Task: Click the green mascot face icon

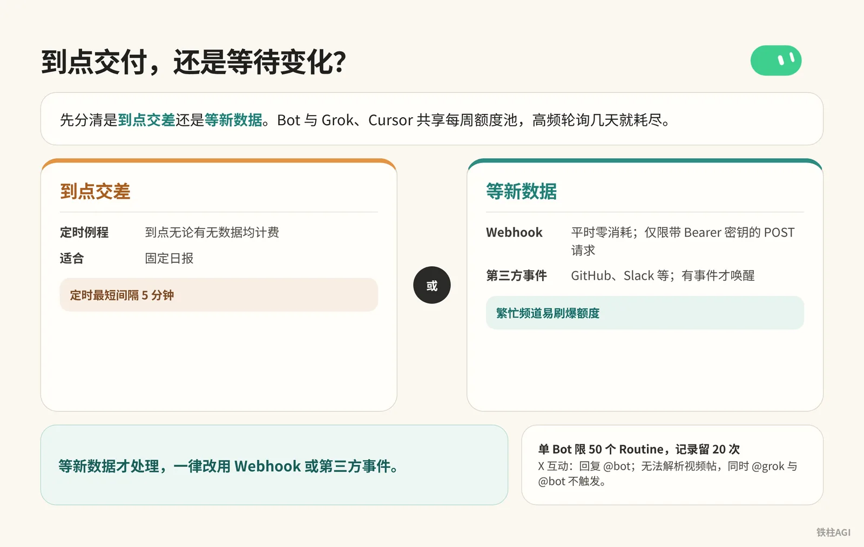Action: pyautogui.click(x=776, y=60)
